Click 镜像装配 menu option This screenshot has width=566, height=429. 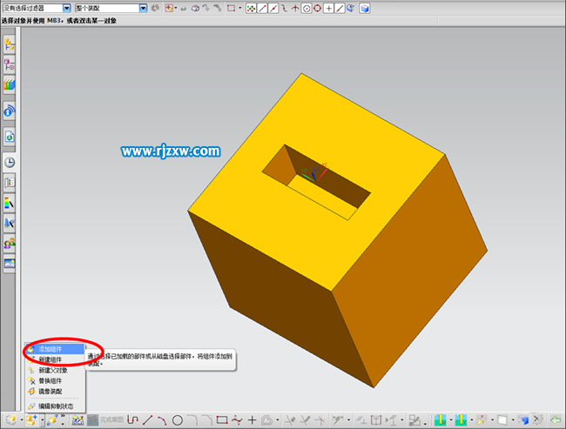tap(51, 391)
